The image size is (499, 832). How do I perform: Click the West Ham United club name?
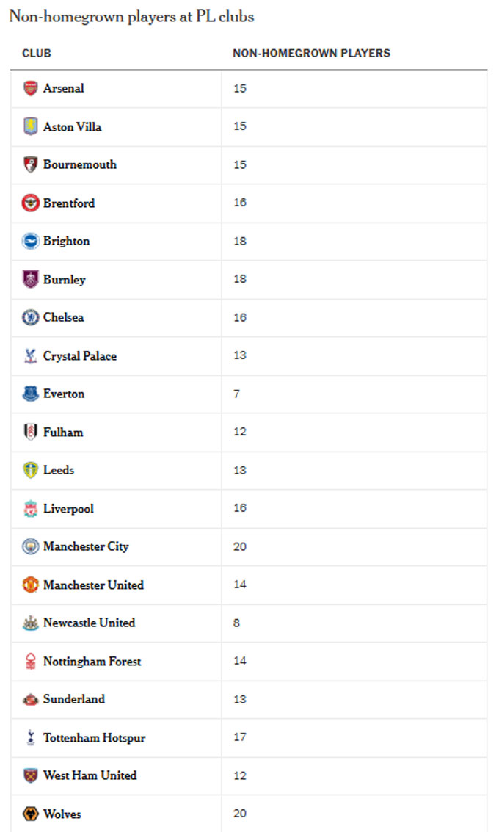click(x=90, y=775)
